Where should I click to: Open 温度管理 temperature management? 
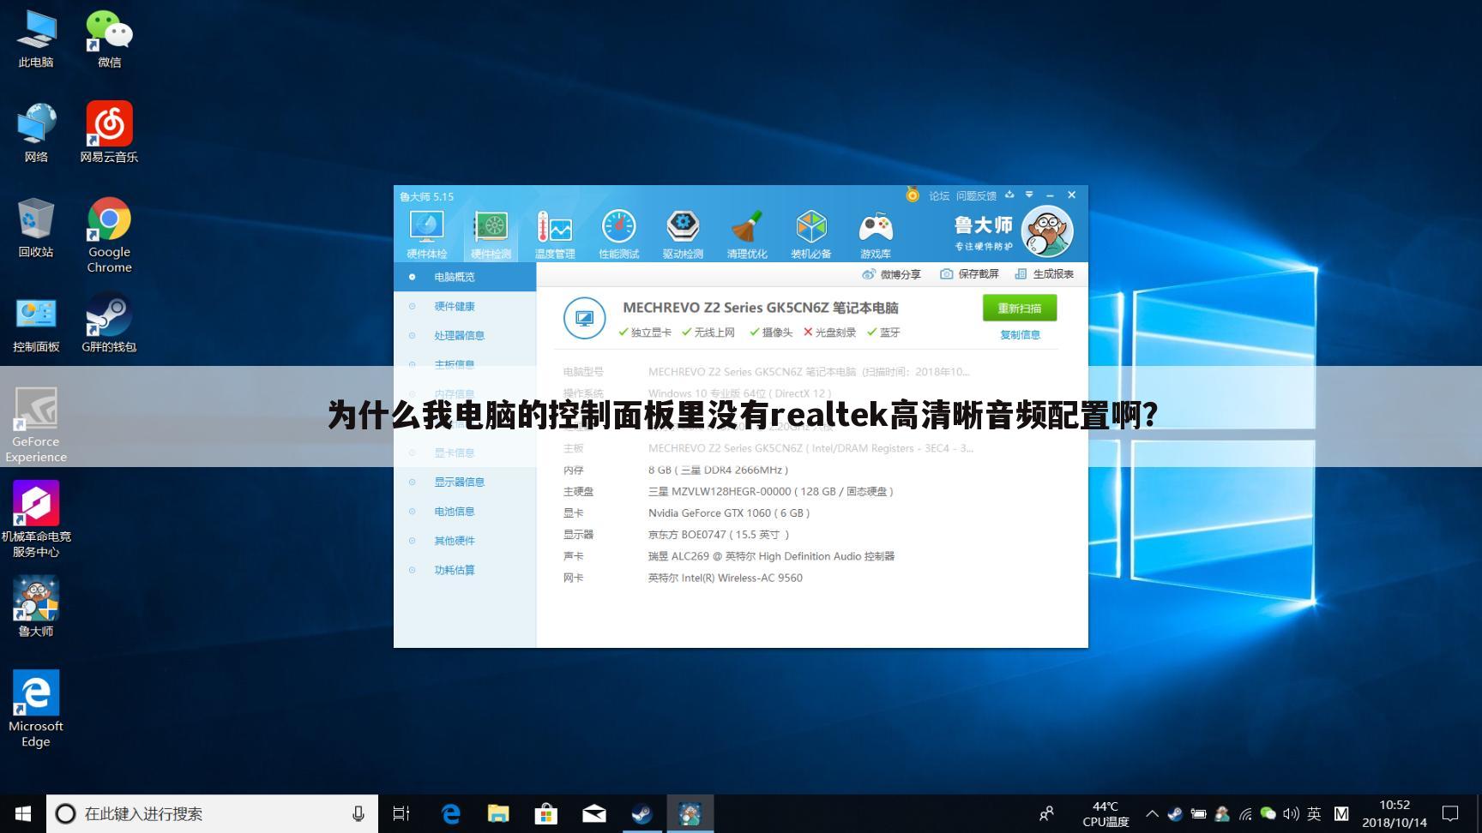coord(555,234)
